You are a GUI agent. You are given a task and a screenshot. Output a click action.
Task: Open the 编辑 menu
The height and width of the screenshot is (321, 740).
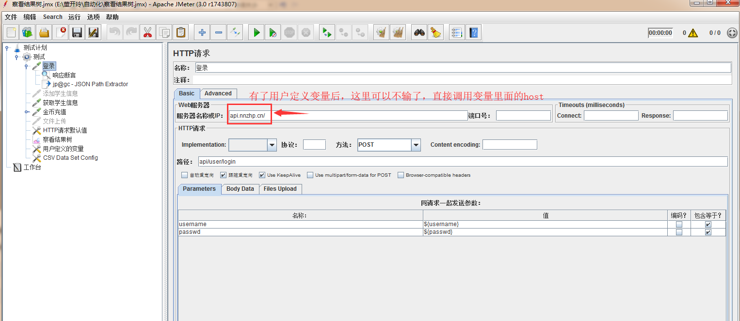click(30, 17)
